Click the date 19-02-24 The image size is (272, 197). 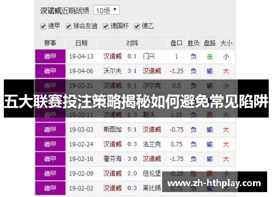81,144
